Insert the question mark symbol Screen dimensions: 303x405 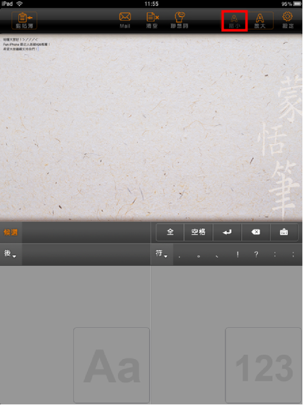point(256,254)
